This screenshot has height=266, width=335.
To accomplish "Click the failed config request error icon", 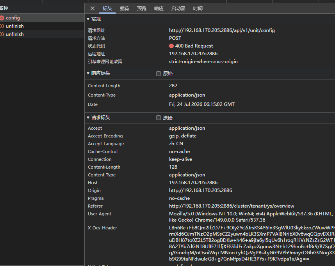I will pos(2,18).
